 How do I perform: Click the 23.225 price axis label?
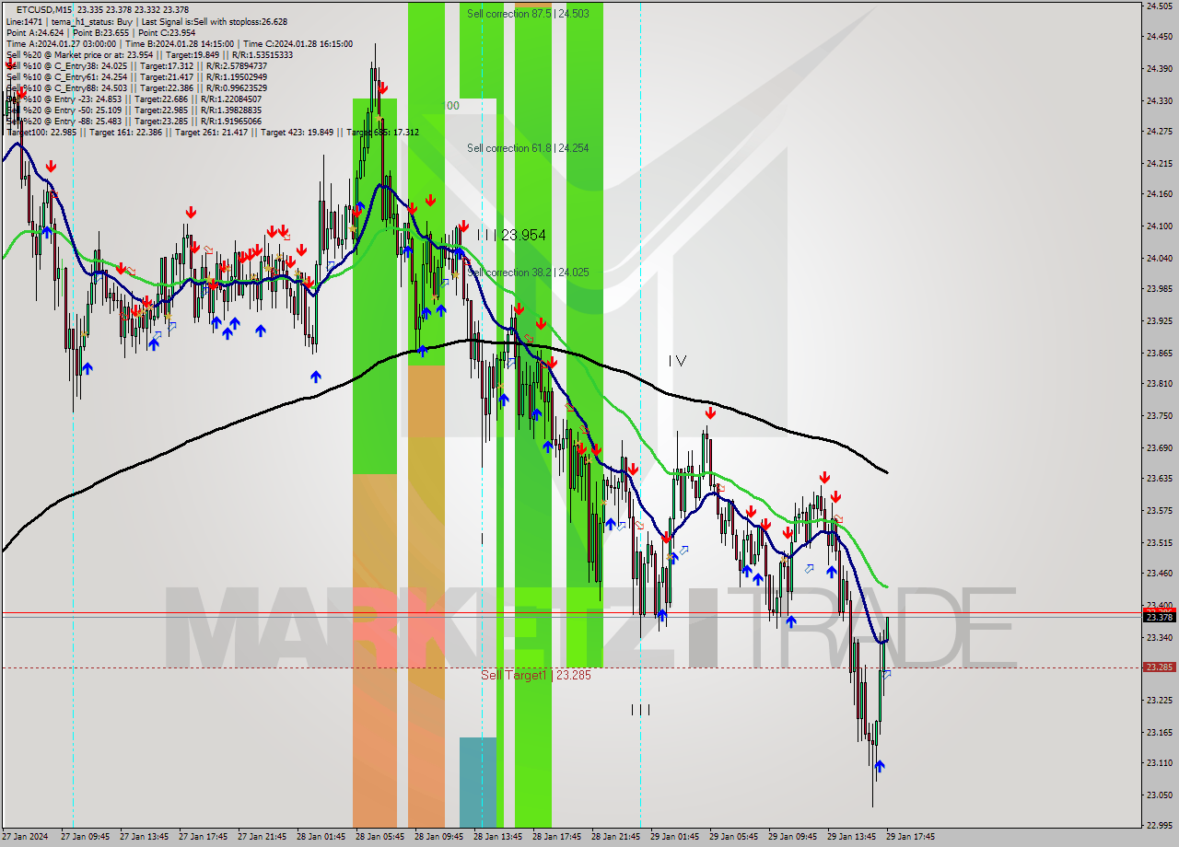[1159, 700]
